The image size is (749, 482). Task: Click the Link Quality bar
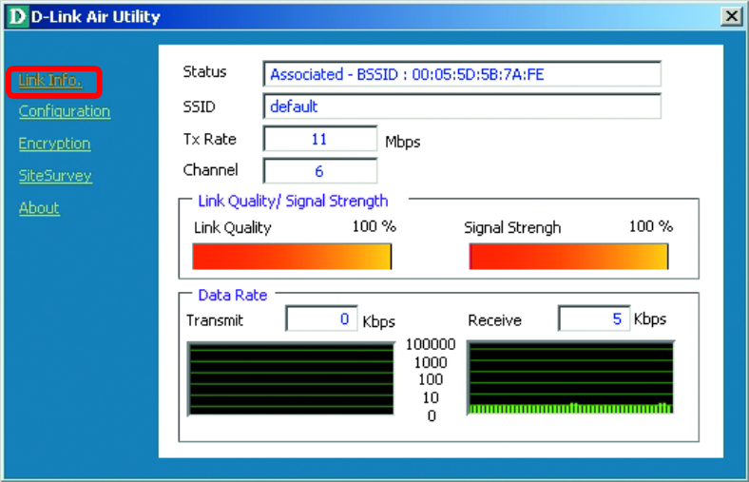click(292, 257)
